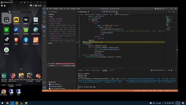Select the toolDevices.py editor tab

[83, 12]
